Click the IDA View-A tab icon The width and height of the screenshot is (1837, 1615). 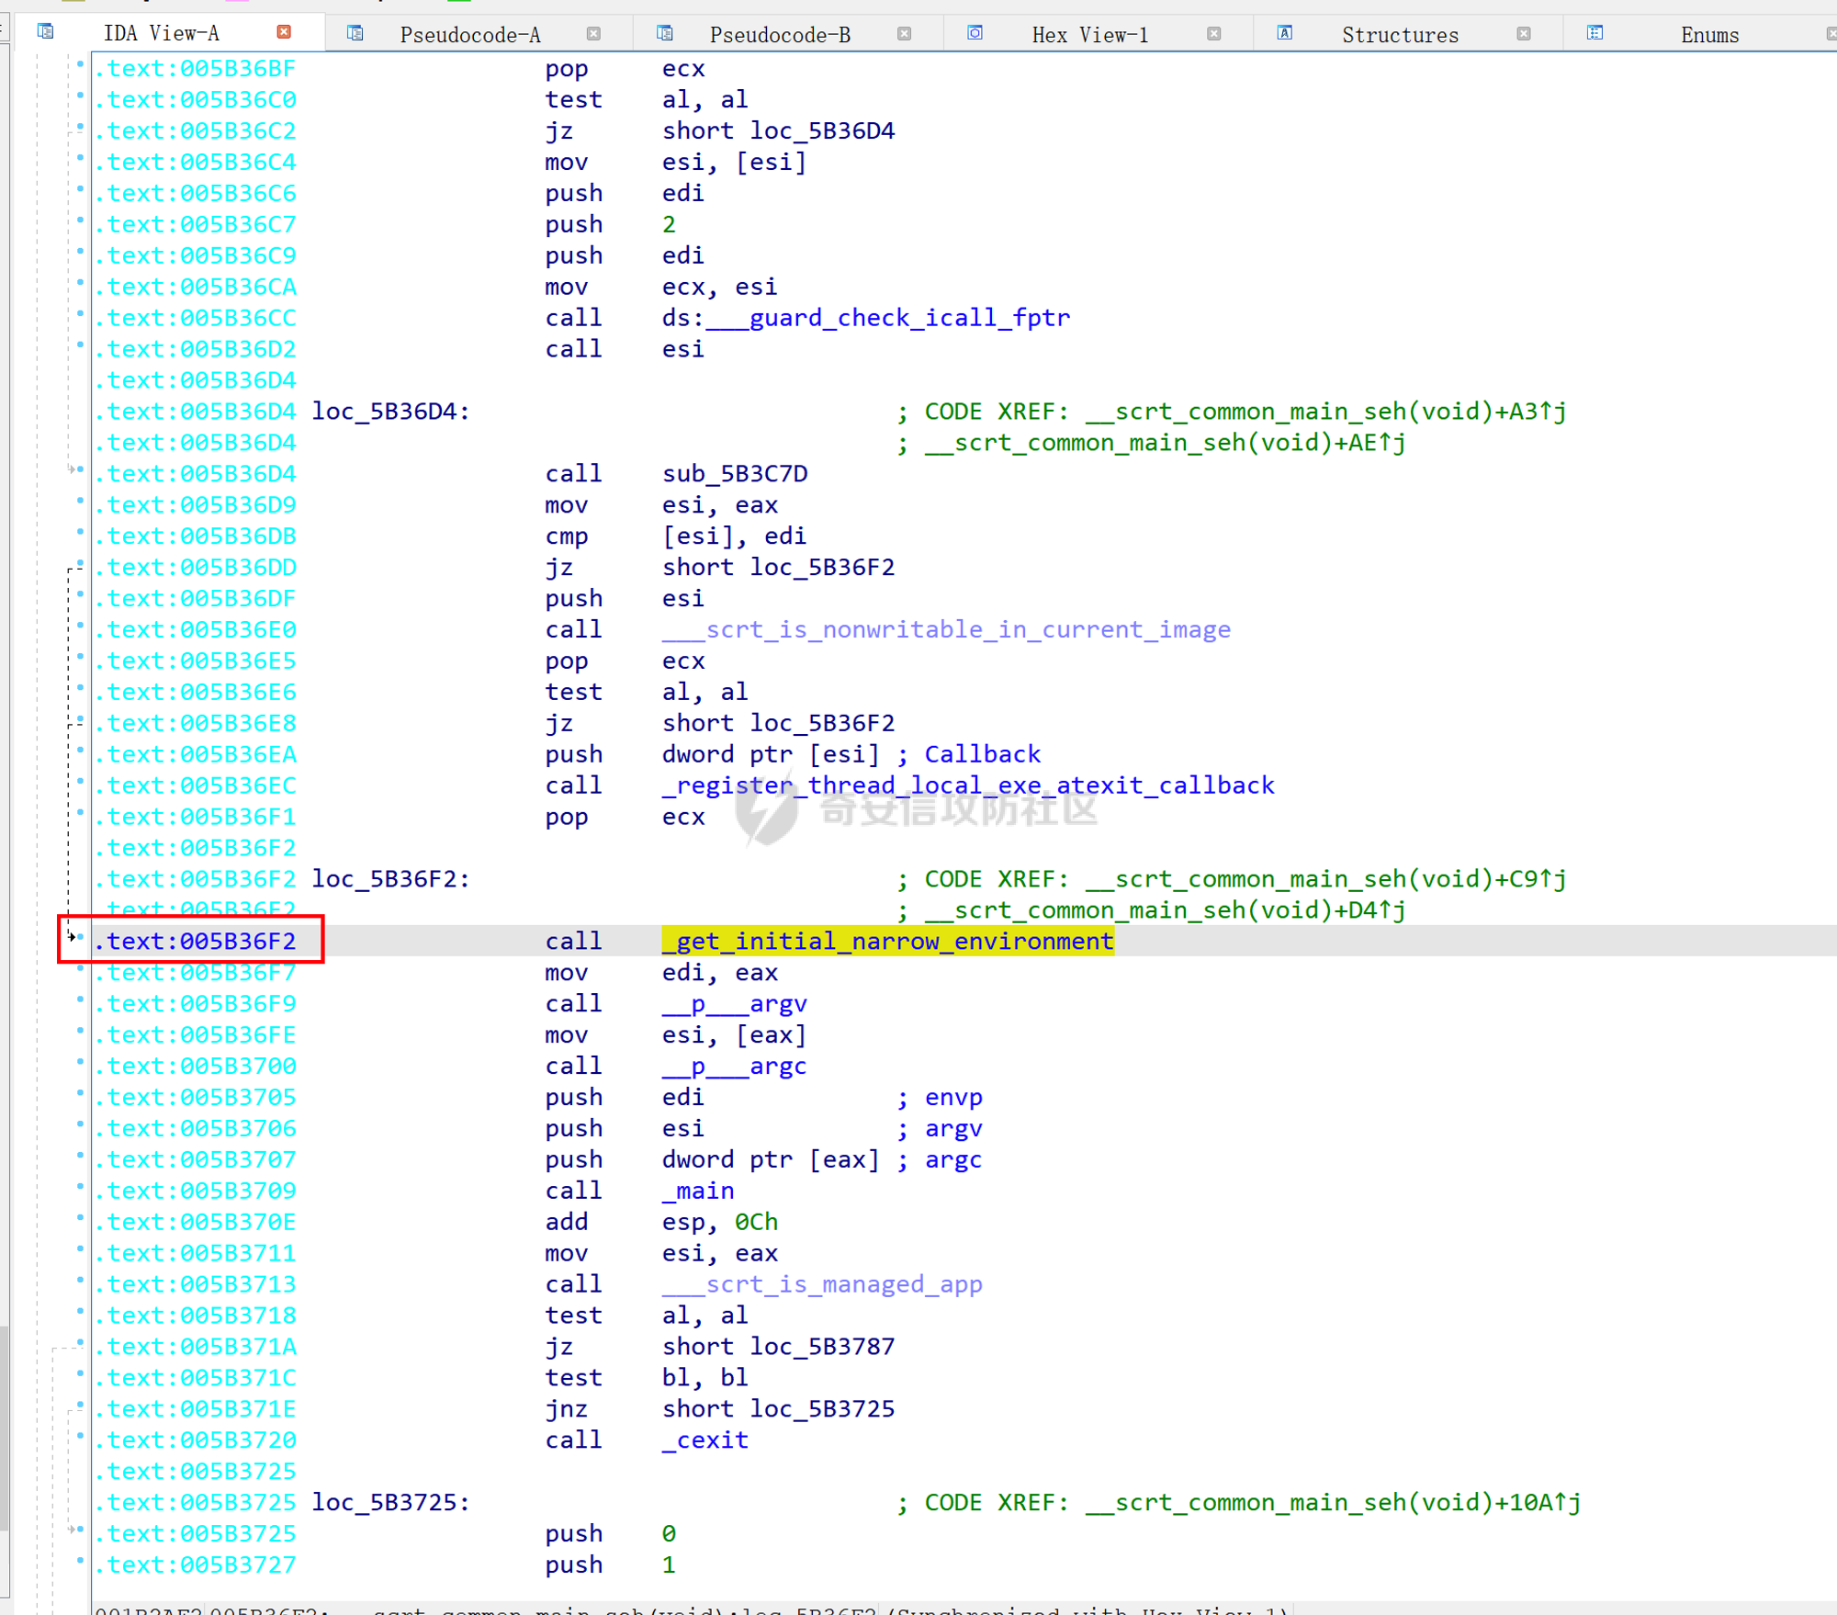coord(45,32)
